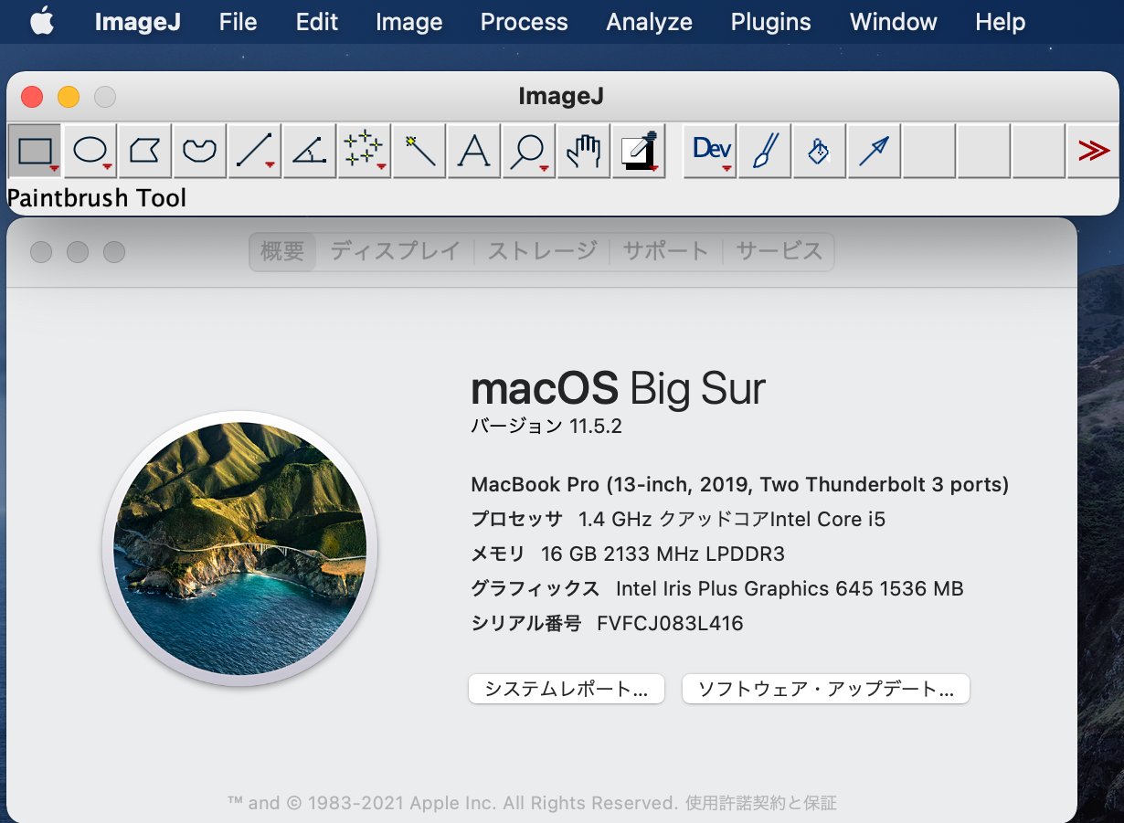Open the Dev developer menu dropdown
Viewport: 1124px width, 823px height.
click(711, 151)
